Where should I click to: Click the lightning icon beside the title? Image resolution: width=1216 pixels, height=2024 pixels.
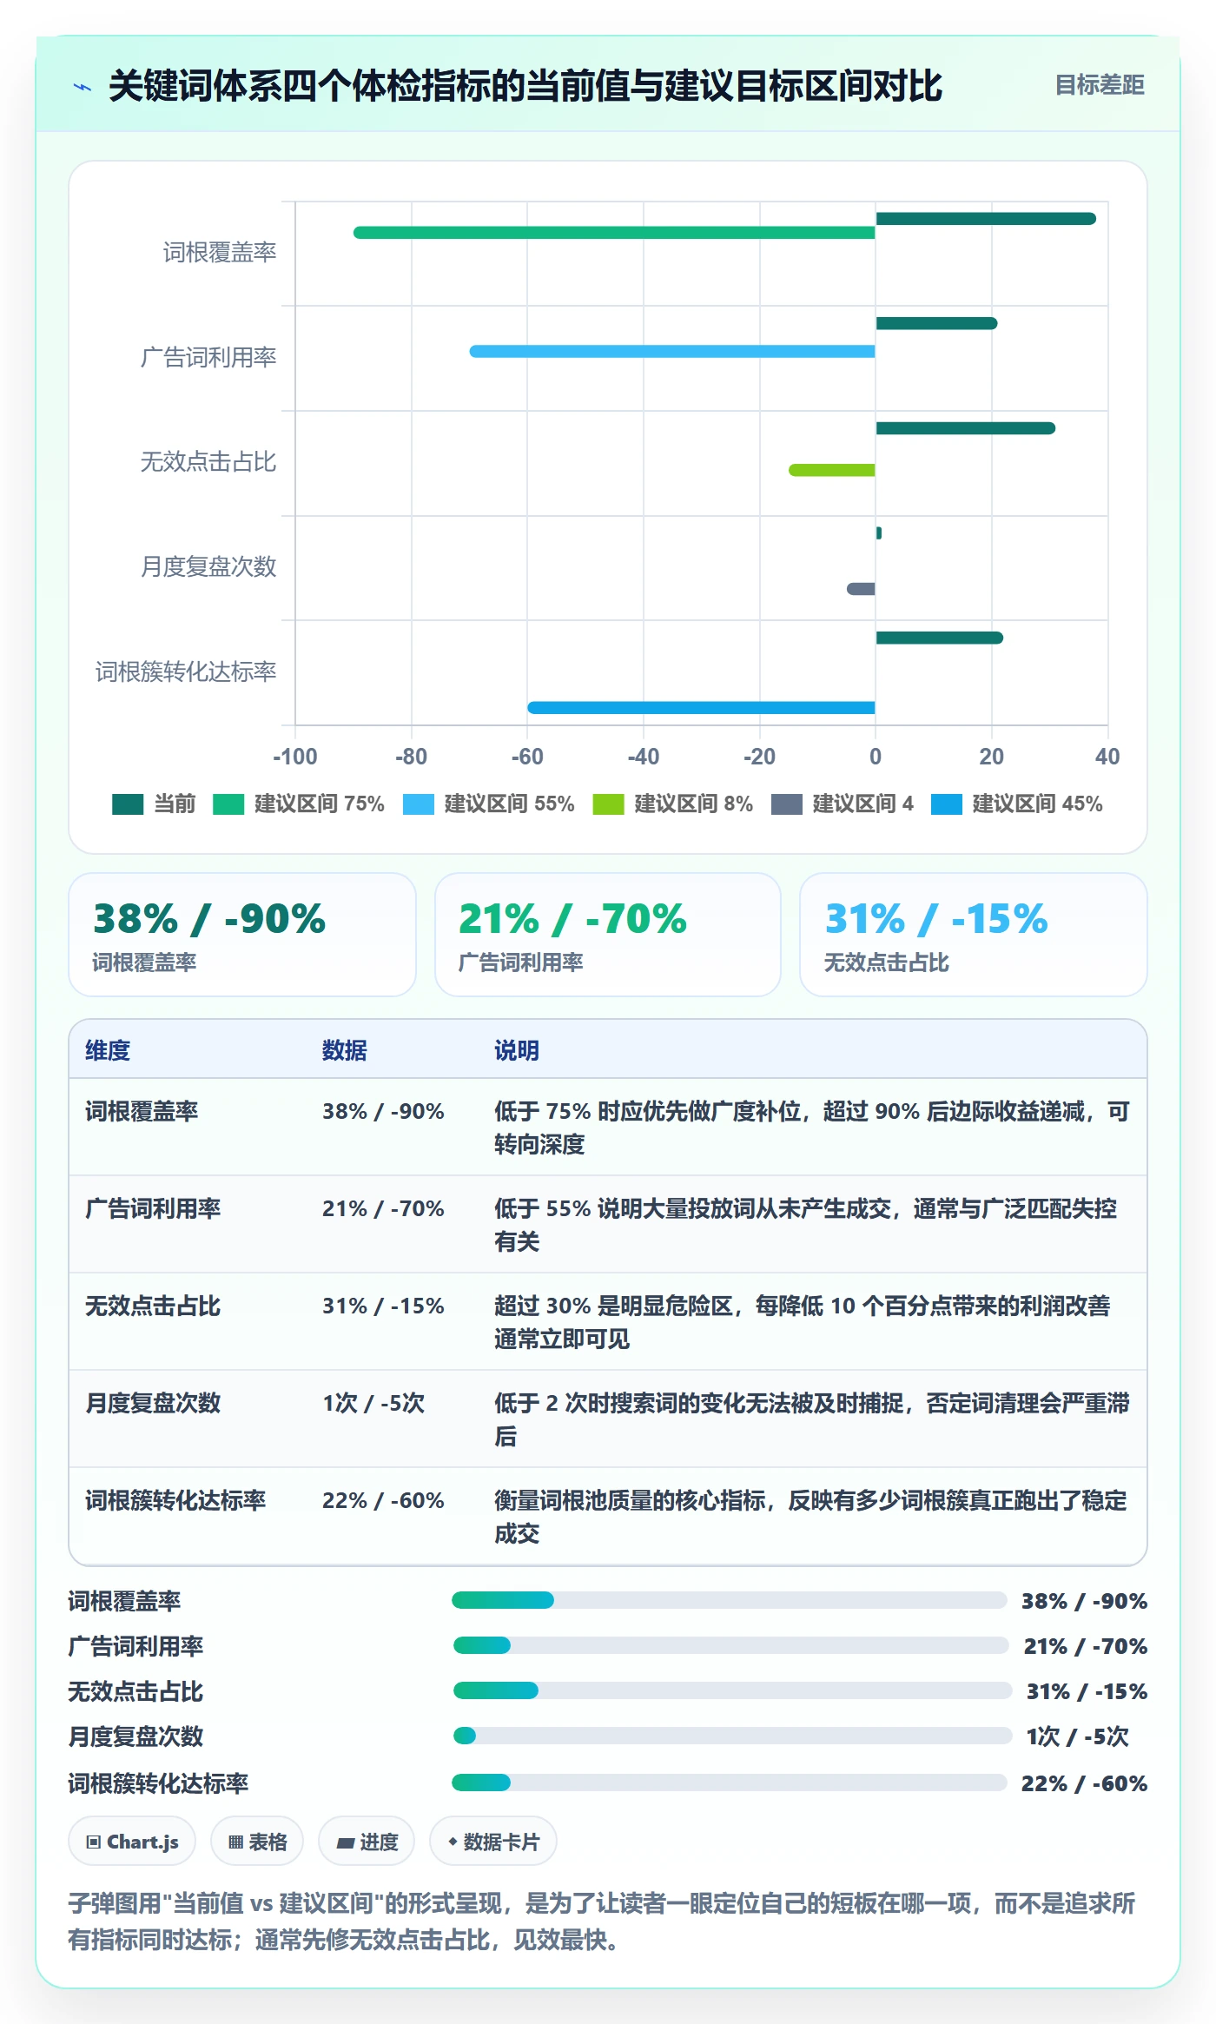coord(83,87)
